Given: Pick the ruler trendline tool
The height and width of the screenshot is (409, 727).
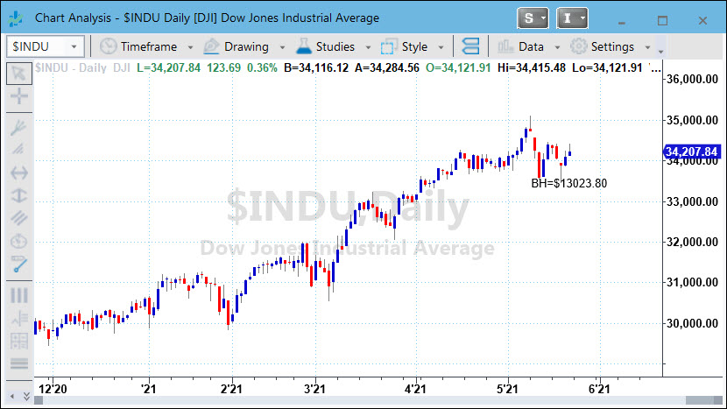Looking at the screenshot, I should click(19, 264).
